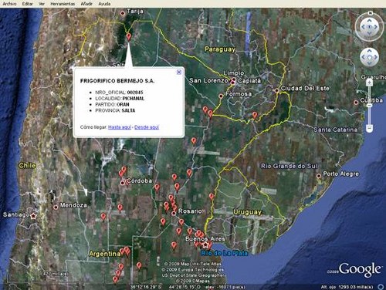This screenshot has height=290, width=386.
Task: Click the Córdoba city marker dot
Action: click(123, 183)
